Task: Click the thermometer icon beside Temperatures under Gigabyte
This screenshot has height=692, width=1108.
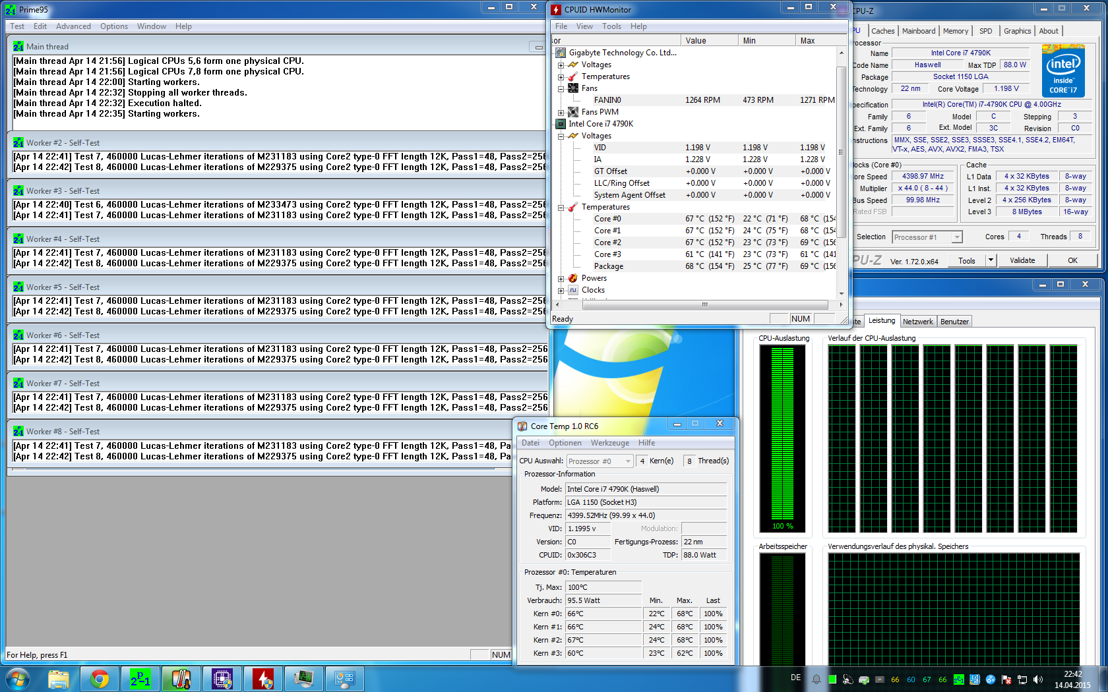Action: tap(573, 76)
